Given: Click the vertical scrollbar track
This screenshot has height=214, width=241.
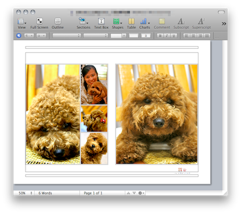Looking at the screenshot, I should (225, 115).
